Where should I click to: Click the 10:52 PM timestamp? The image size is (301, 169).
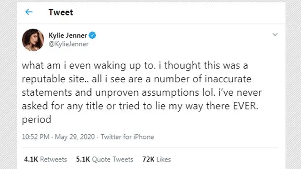click(36, 137)
